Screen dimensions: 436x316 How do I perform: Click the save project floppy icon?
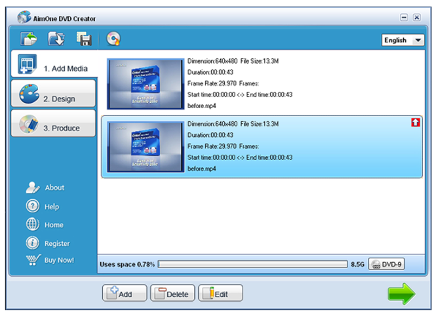pos(85,39)
